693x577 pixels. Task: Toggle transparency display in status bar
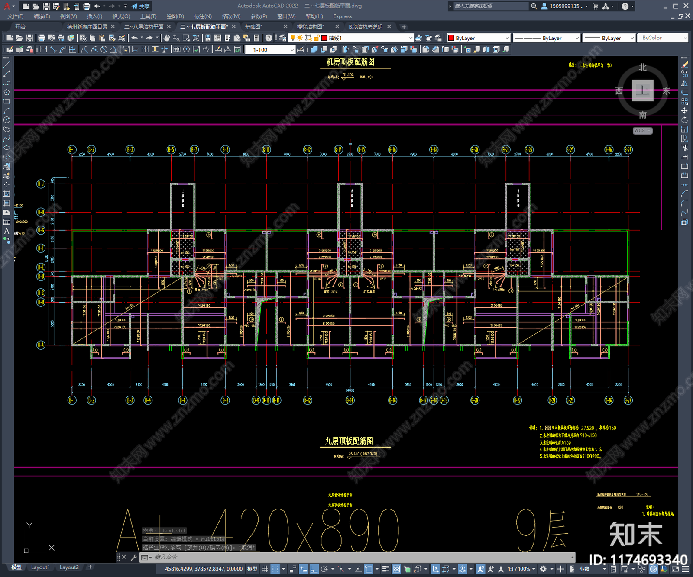396,569
